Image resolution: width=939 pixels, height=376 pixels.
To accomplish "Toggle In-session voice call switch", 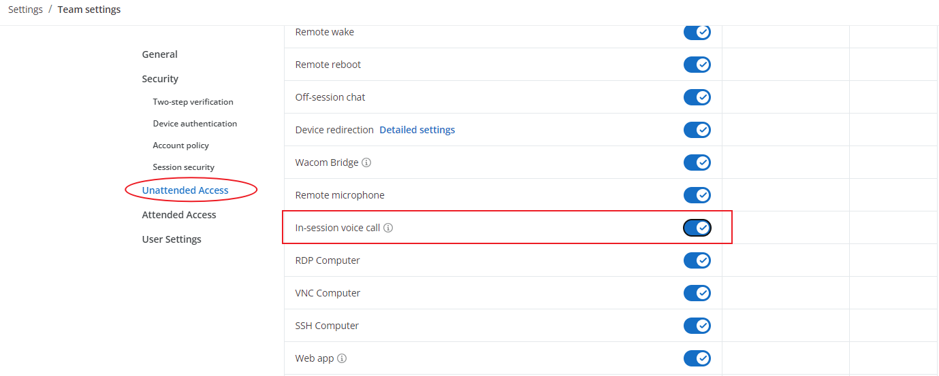I will coord(697,228).
